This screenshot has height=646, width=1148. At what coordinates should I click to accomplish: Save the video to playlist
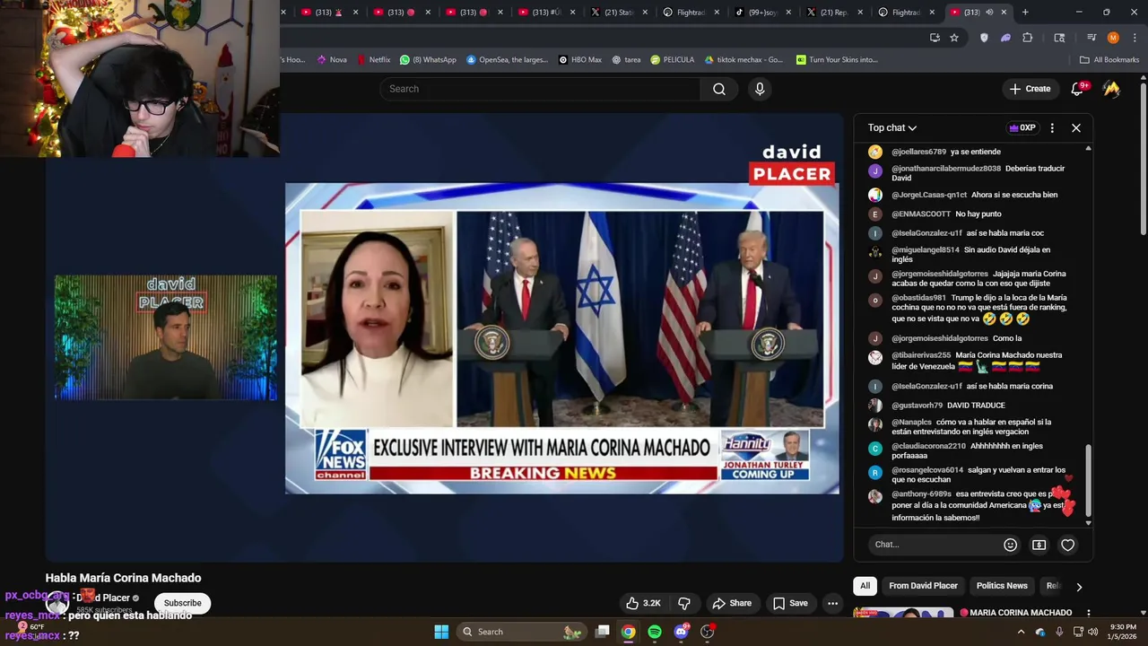click(790, 603)
